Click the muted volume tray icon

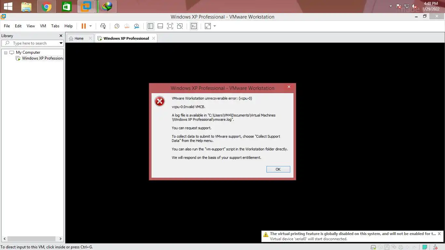pyautogui.click(x=414, y=6)
